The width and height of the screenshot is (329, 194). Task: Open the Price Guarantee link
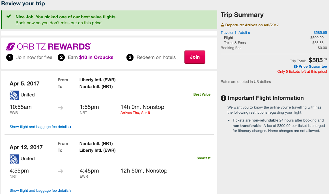313,67
